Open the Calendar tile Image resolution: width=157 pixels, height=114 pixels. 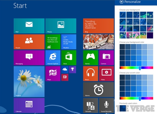pyautogui.click(x=29, y=105)
